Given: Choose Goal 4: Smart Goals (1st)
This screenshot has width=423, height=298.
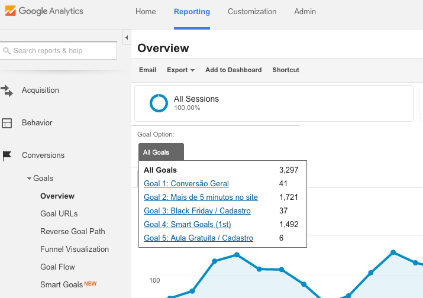Looking at the screenshot, I should 188,225.
